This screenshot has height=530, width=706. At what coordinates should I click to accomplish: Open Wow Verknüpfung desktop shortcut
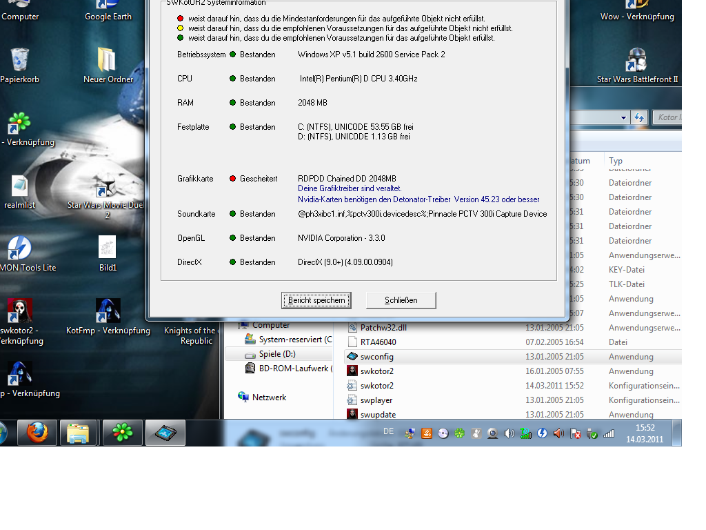click(x=637, y=11)
